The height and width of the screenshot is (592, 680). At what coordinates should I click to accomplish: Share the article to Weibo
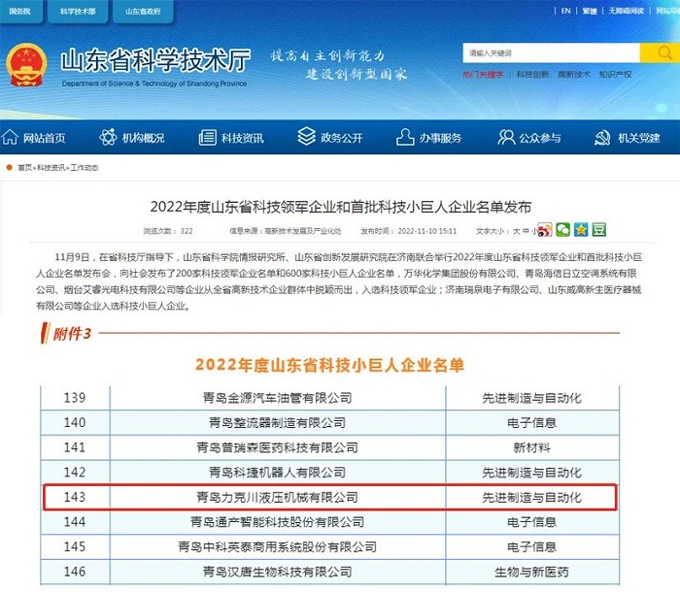(546, 230)
